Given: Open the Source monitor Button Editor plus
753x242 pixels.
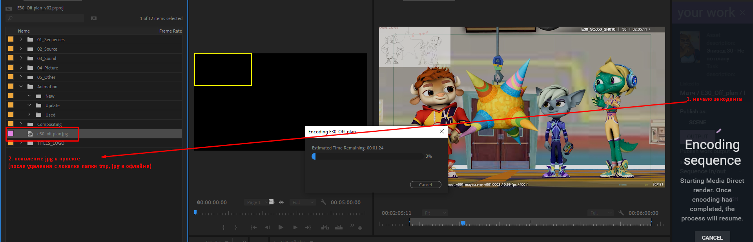Looking at the screenshot, I should point(360,228).
